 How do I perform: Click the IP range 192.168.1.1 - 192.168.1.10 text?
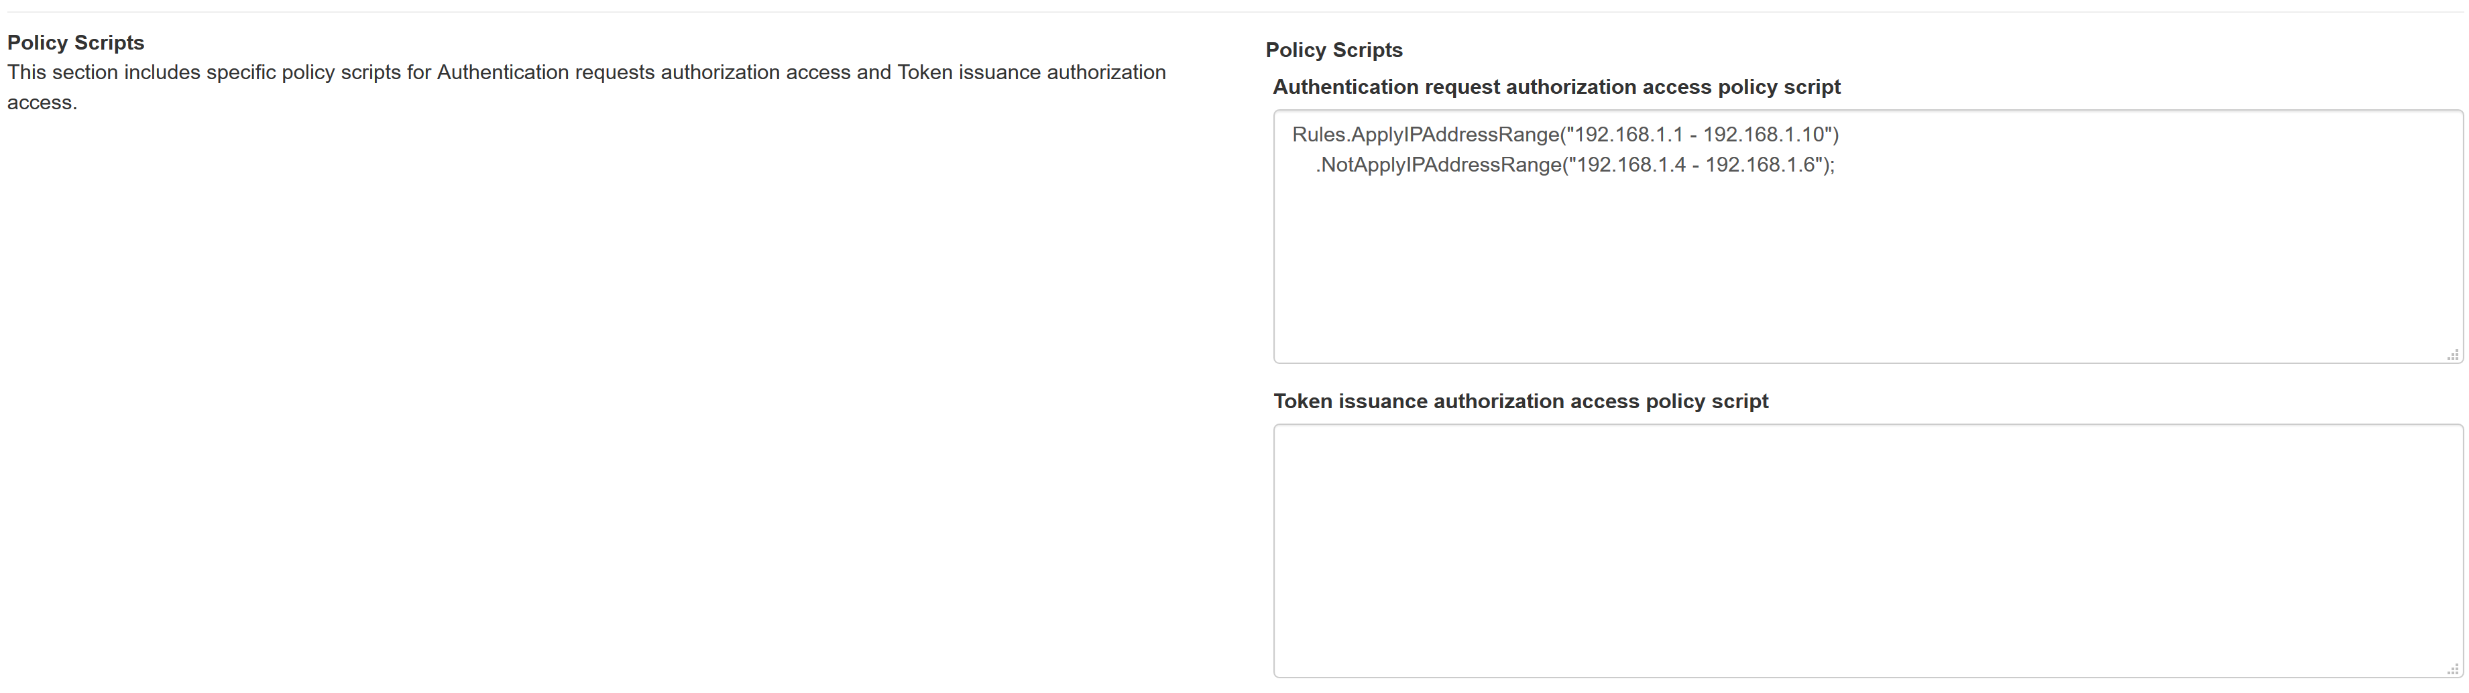coord(1703,135)
